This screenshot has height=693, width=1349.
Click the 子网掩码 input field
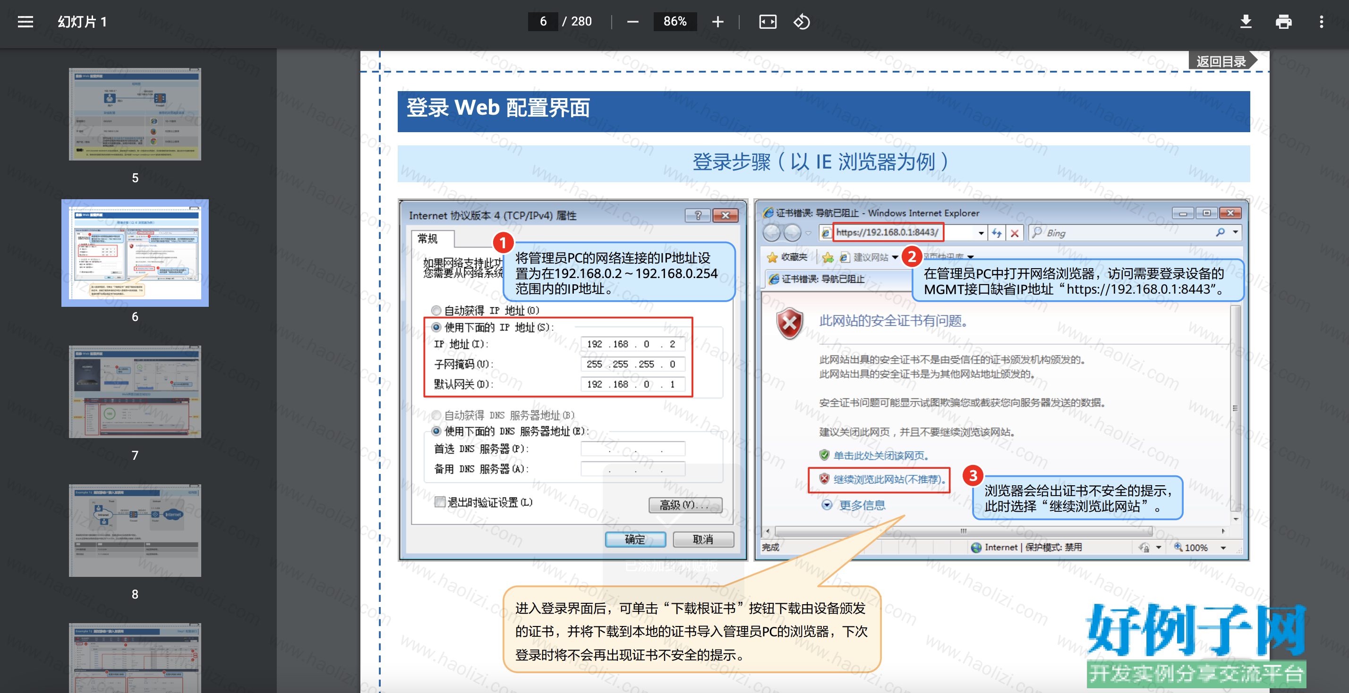632,364
